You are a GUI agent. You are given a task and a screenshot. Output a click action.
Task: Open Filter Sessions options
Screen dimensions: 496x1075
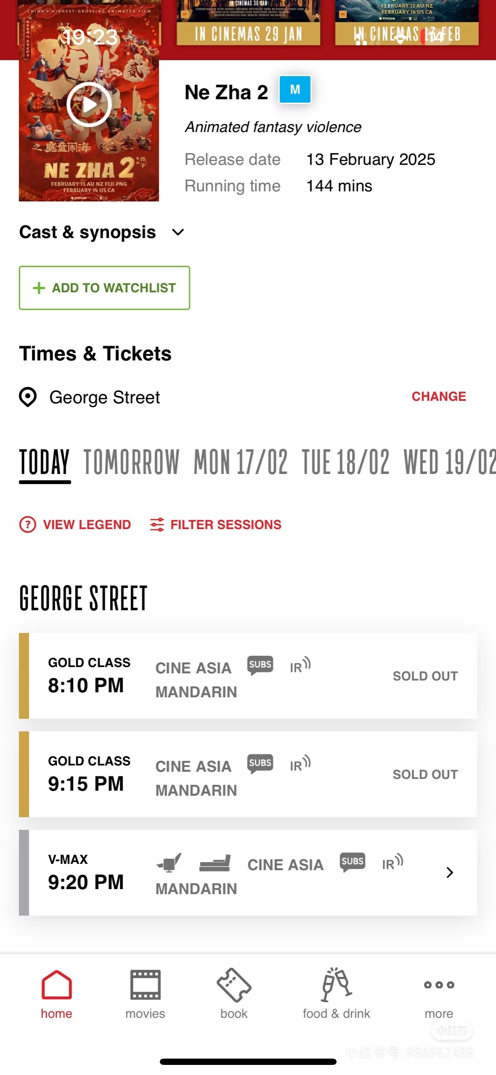216,524
